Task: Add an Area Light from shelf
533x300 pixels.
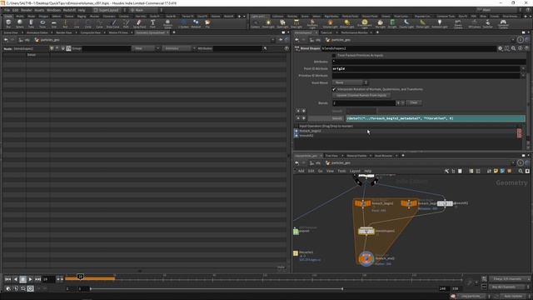Action: point(296,23)
